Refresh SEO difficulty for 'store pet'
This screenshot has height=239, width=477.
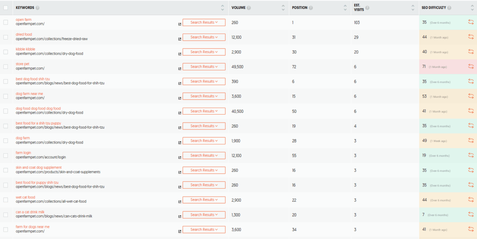(470, 67)
